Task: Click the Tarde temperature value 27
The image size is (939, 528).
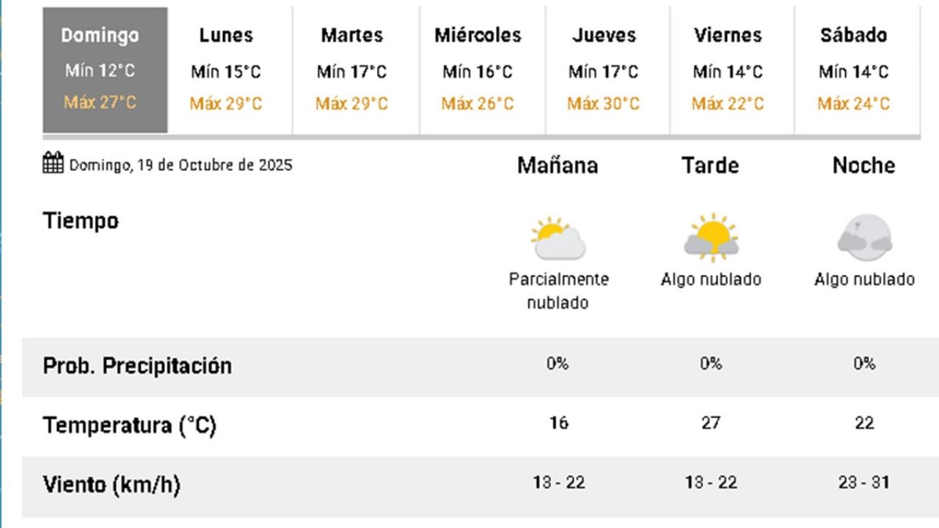Action: click(x=710, y=423)
